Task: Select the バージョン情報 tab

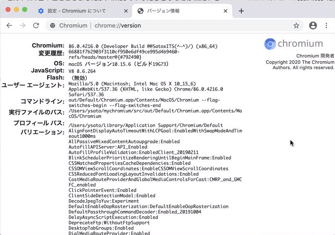Action: [175, 11]
